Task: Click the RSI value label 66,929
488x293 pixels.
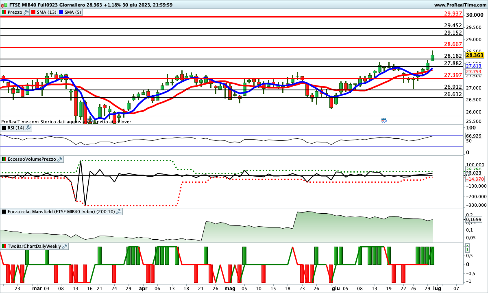Action: tap(473, 136)
